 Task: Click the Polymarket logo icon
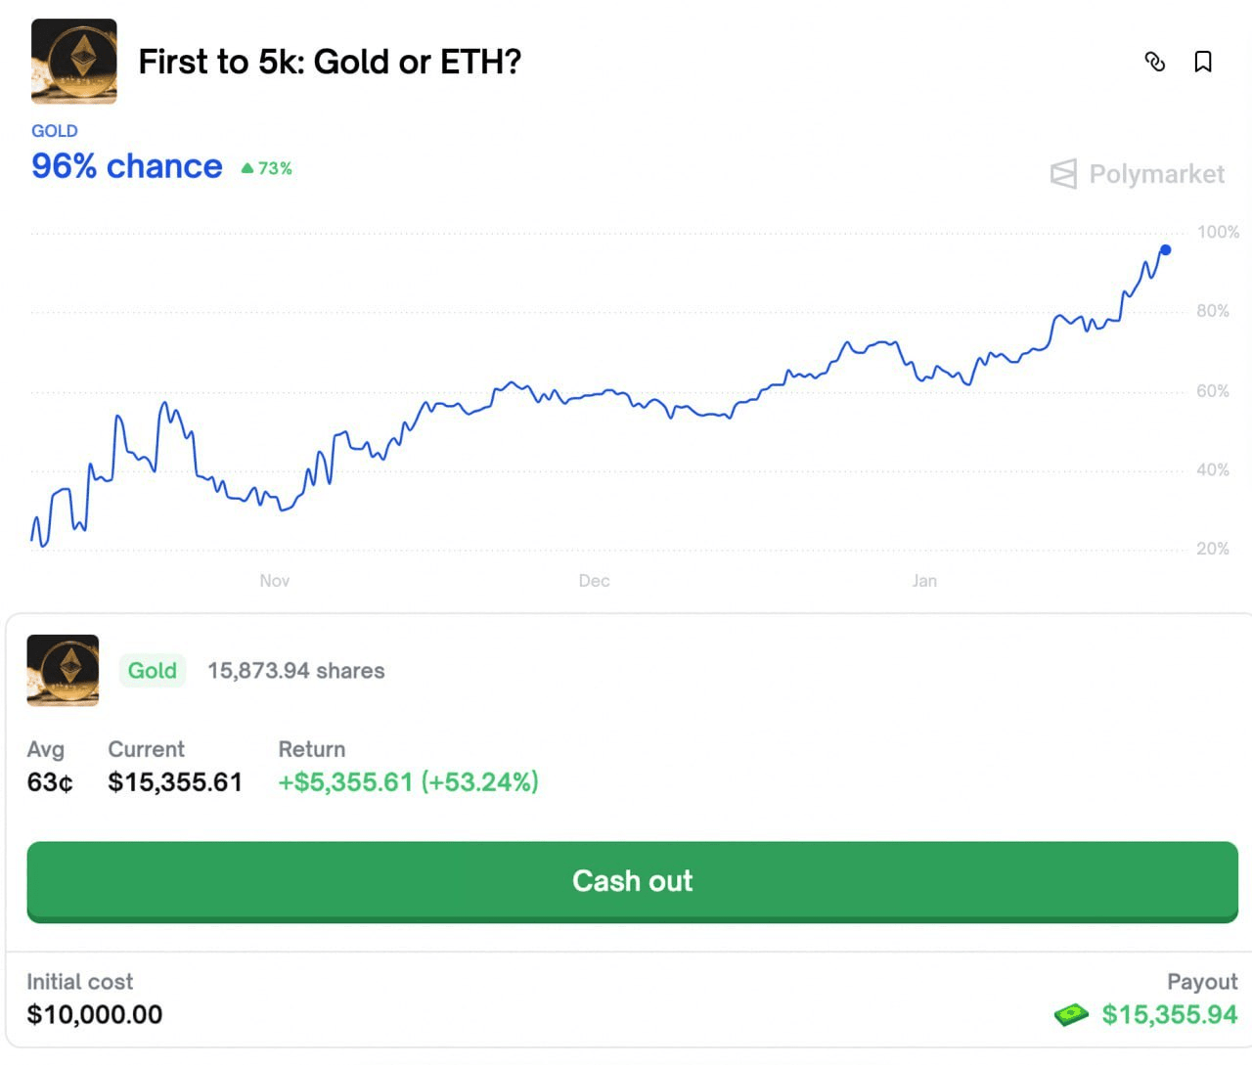point(1063,174)
